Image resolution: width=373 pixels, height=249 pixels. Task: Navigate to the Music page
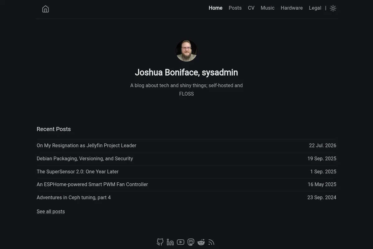click(x=267, y=8)
